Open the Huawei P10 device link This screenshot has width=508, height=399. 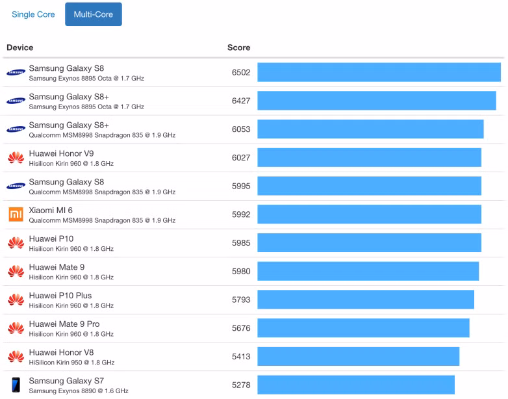[x=51, y=238]
